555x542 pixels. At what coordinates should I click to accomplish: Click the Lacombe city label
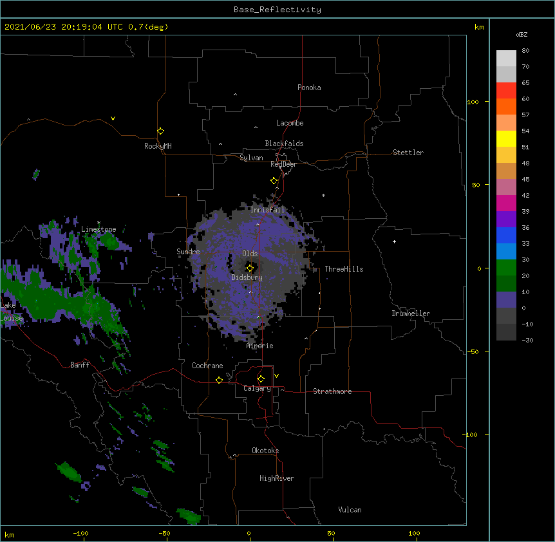290,123
